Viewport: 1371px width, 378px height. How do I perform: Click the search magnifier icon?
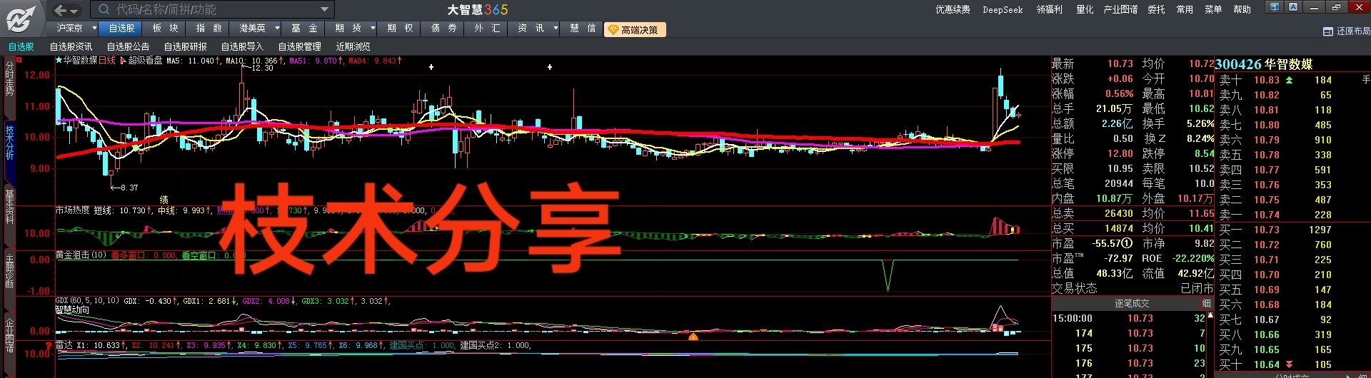(104, 9)
